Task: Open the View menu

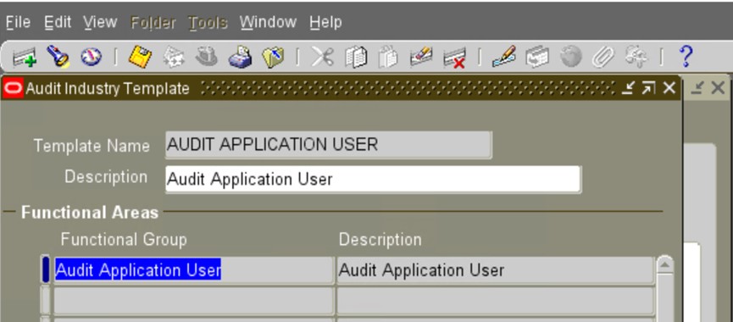Action: (x=100, y=22)
